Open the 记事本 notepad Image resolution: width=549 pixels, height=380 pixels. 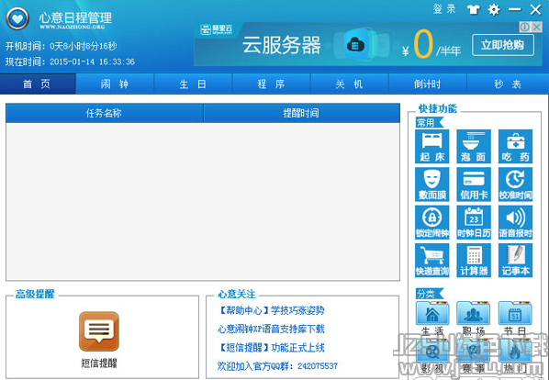tap(515, 261)
